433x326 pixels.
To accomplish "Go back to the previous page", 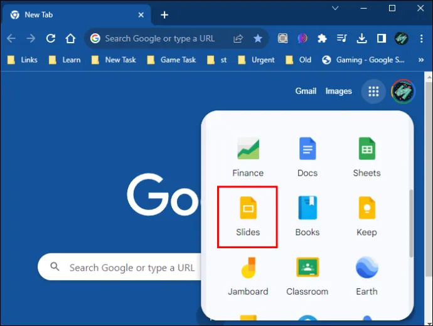I will pyautogui.click(x=11, y=38).
